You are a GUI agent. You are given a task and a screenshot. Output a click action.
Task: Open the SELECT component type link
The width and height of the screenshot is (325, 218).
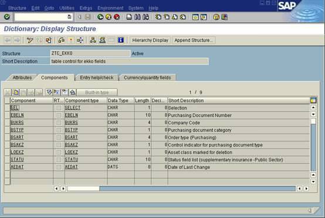pyautogui.click(x=73, y=108)
